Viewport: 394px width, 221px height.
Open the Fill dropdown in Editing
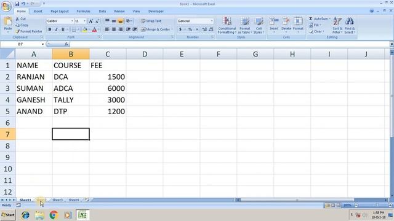315,25
